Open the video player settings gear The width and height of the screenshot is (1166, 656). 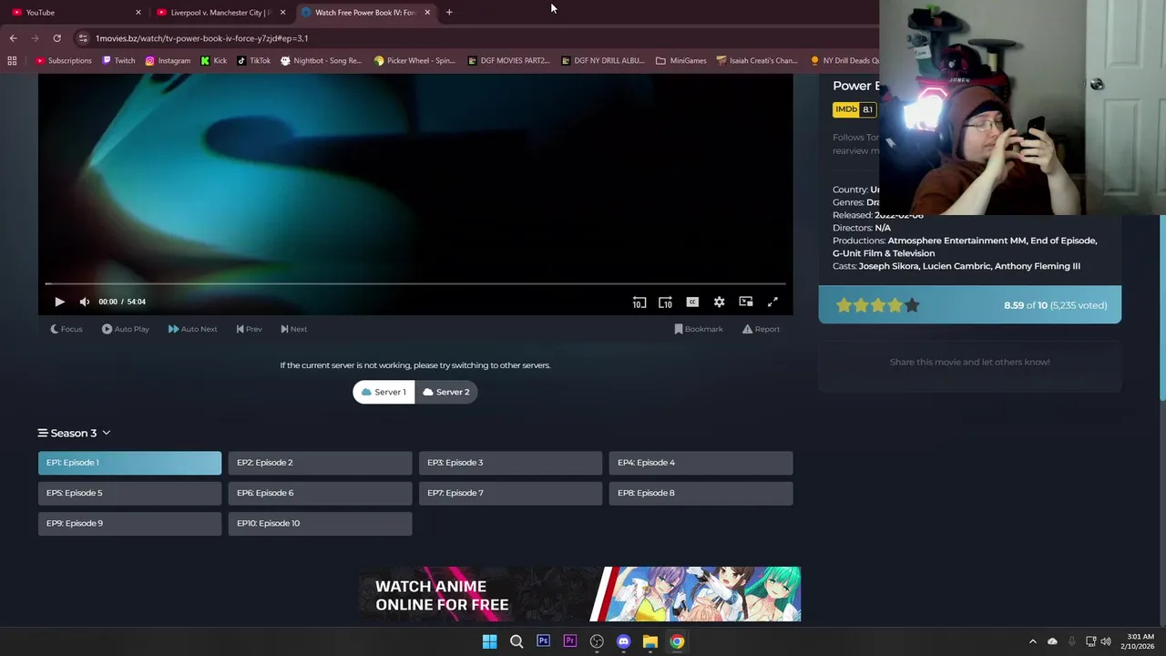pyautogui.click(x=719, y=302)
